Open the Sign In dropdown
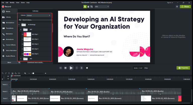 [170, 3]
